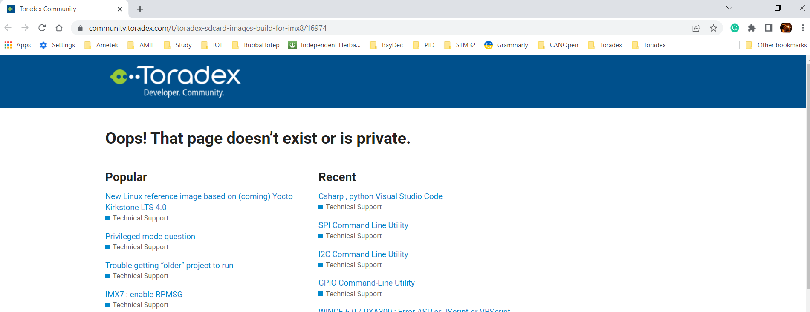The height and width of the screenshot is (312, 810).
Task: Open the Privileged mode question topic
Action: pos(150,236)
